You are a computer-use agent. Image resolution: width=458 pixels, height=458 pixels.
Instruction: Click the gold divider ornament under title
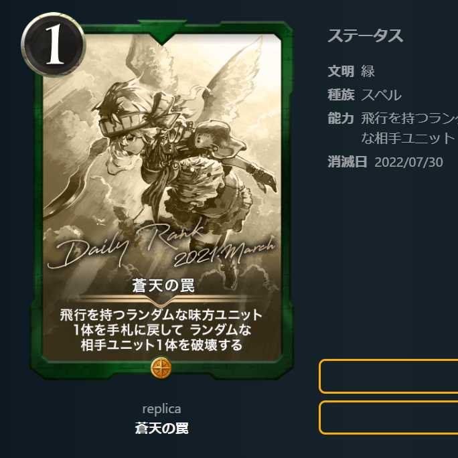pos(162,300)
